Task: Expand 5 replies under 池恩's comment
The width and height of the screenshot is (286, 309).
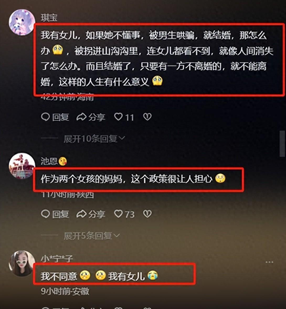Action: click(92, 236)
